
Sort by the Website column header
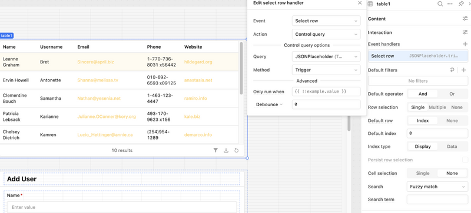pos(193,47)
